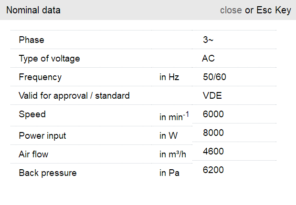Select the Speed row label
This screenshot has width=296, height=205.
[x=32, y=114]
